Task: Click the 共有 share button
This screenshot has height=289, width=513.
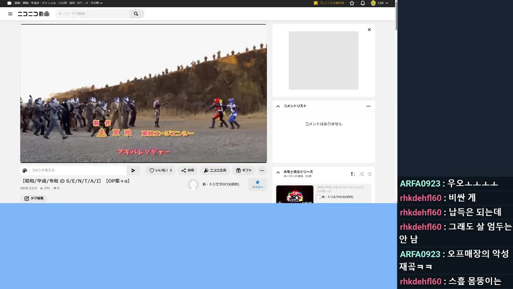Action: (188, 170)
